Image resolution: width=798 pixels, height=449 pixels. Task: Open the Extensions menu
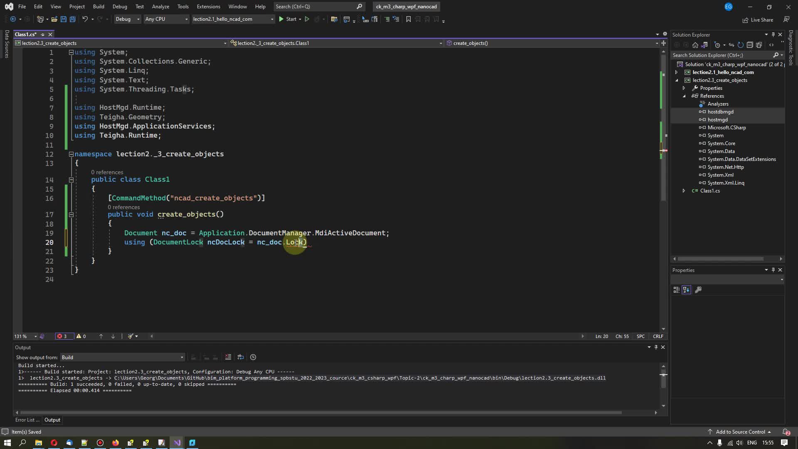click(208, 7)
